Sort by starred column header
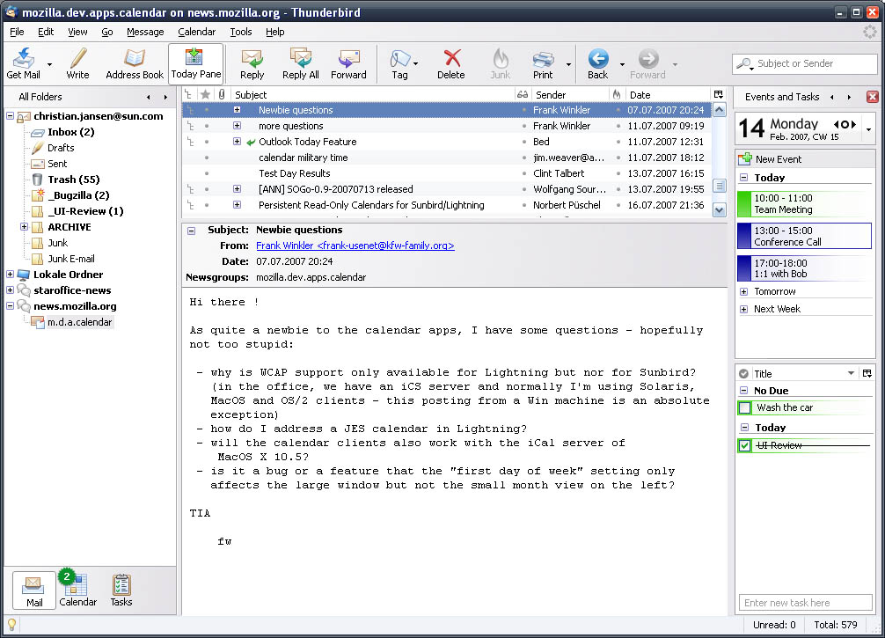 click(206, 95)
